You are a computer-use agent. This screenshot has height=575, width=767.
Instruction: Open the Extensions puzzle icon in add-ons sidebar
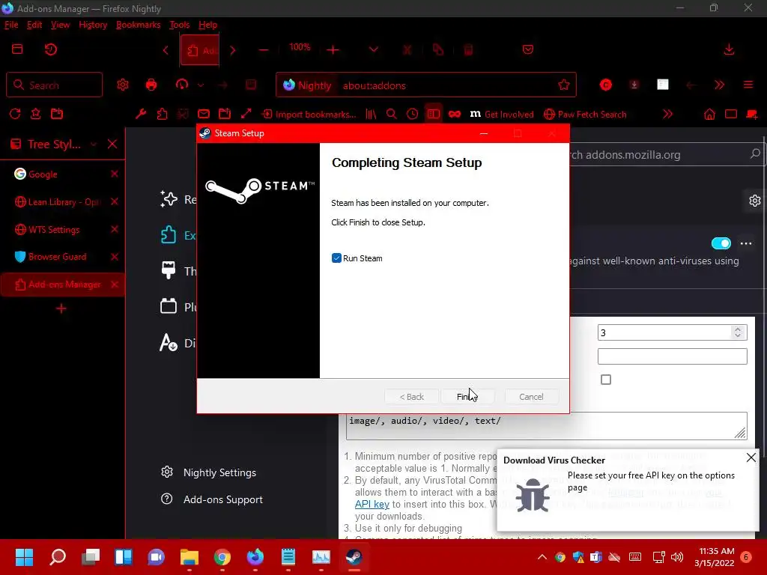[169, 235]
